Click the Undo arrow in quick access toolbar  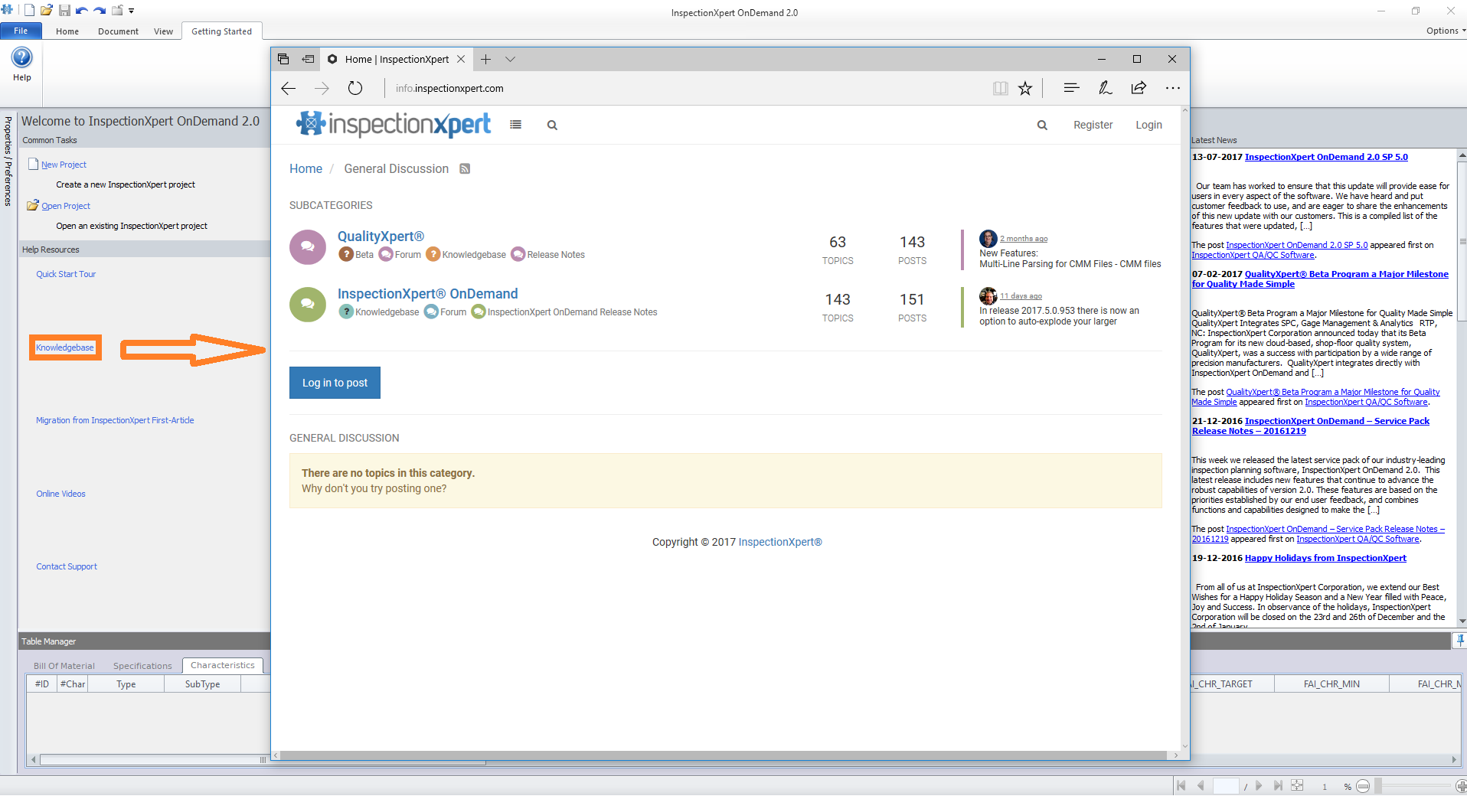coord(82,10)
